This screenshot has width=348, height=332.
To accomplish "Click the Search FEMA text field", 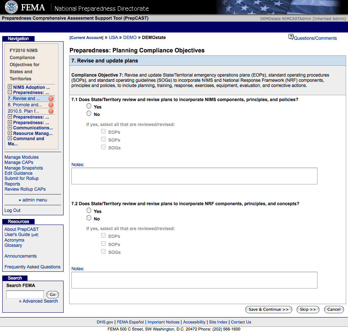I will point(25,294).
